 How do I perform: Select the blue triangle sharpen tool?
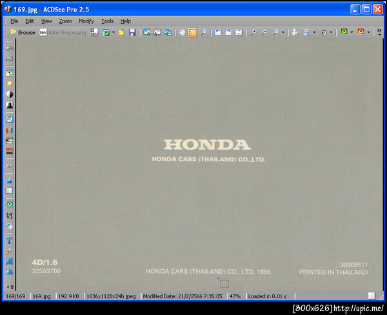pyautogui.click(x=10, y=180)
